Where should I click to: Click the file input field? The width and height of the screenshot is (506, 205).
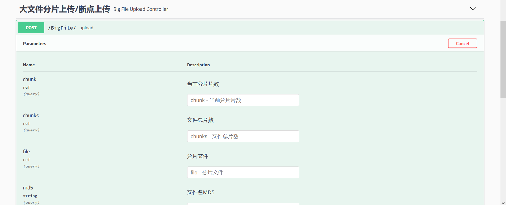coord(243,173)
